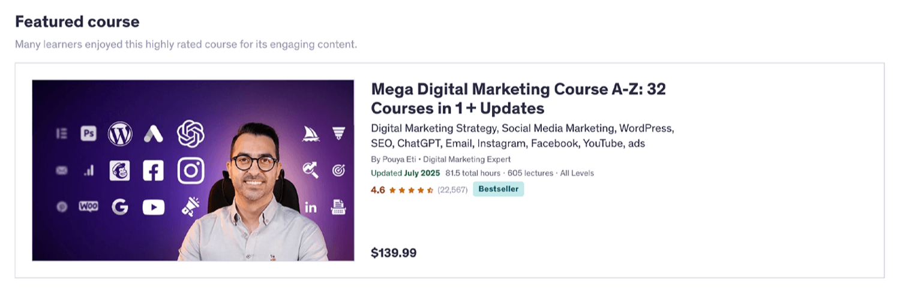Viewport: 900px width, 293px height.
Task: Click the Google G logo in the thumbnail
Action: pos(120,207)
